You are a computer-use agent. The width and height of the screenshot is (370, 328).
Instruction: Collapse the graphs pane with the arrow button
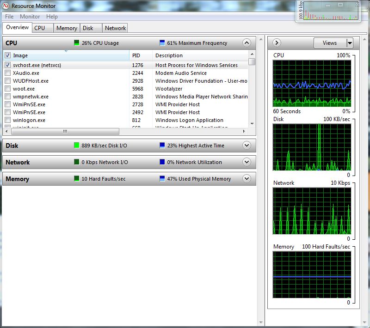pos(277,43)
